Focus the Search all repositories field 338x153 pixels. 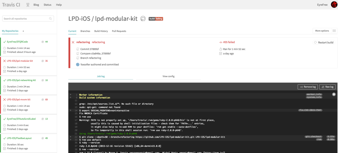click(x=28, y=19)
